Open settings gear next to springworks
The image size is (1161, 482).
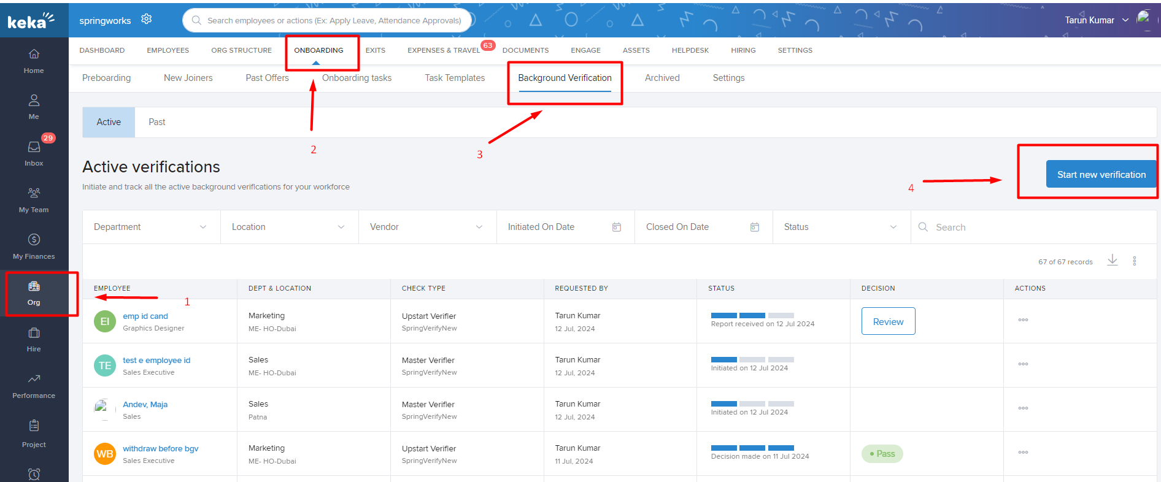pos(146,19)
